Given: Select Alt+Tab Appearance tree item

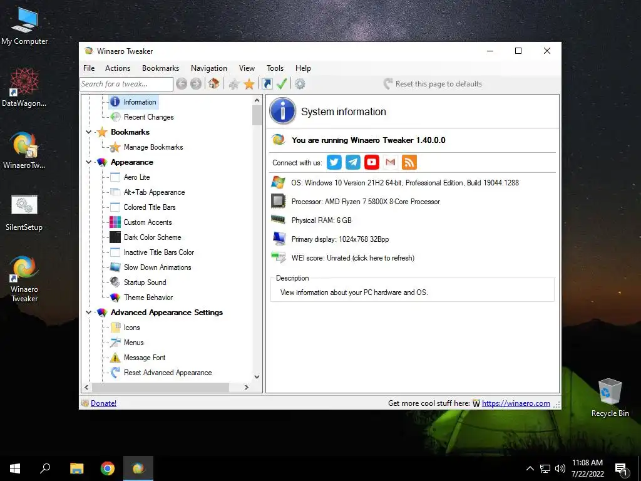Looking at the screenshot, I should 154,192.
